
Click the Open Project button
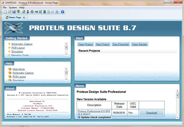tap(86, 44)
